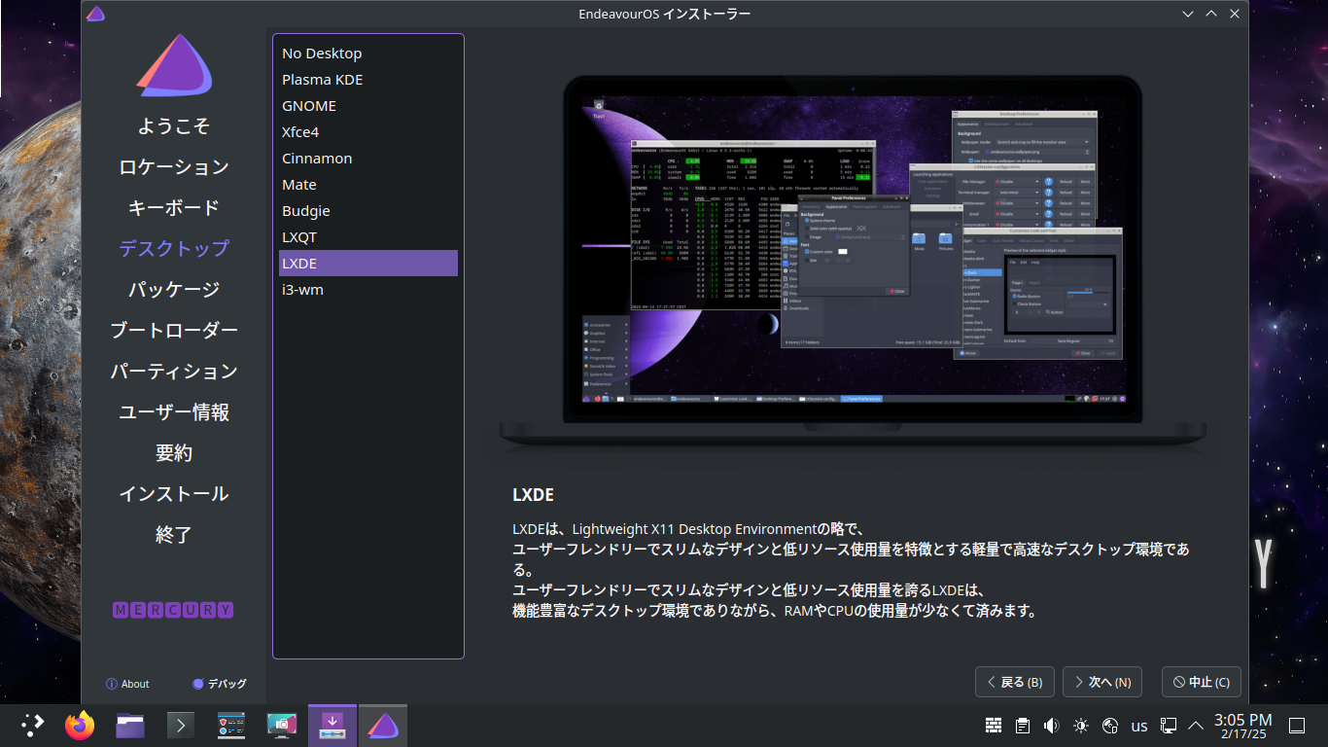Choose GNOME from the desktop list

pyautogui.click(x=309, y=106)
